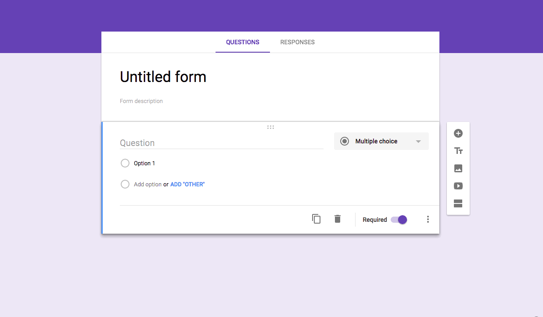The image size is (543, 317).
Task: Select the Questions tab
Action: [x=242, y=43]
